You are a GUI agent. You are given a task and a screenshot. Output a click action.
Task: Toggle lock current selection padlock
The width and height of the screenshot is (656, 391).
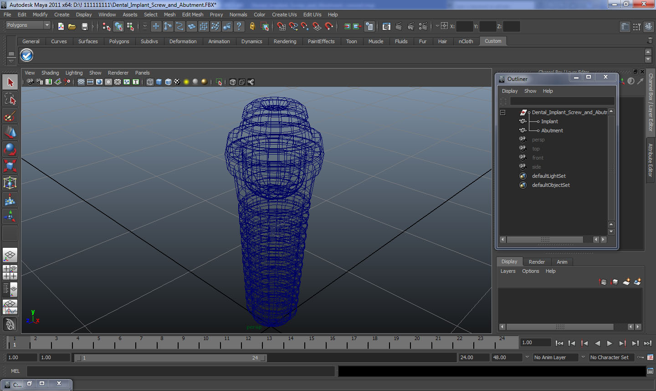pyautogui.click(x=252, y=26)
